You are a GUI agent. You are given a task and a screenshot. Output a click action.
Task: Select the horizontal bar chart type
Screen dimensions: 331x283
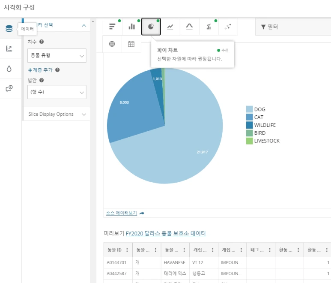112,27
